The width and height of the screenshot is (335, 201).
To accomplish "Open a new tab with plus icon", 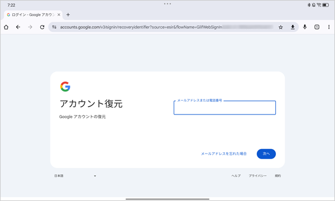I will (x=68, y=15).
